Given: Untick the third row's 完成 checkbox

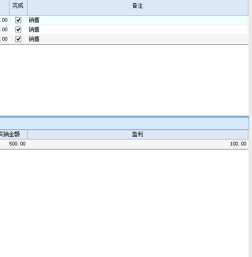Looking at the screenshot, I should click(x=18, y=39).
